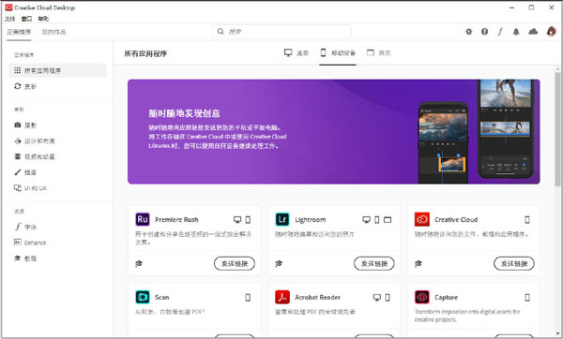
Task: Click 发送链接 on the Creative Cloud card
Action: click(x=514, y=264)
